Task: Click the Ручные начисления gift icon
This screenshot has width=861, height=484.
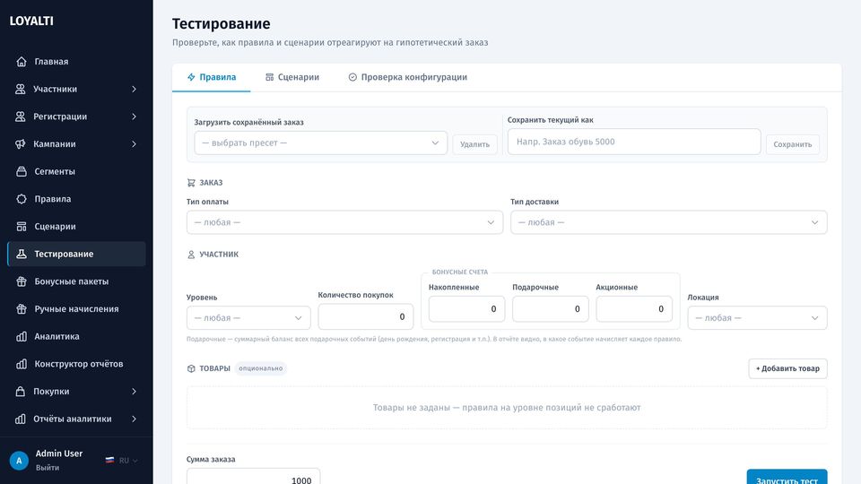Action: tap(22, 309)
